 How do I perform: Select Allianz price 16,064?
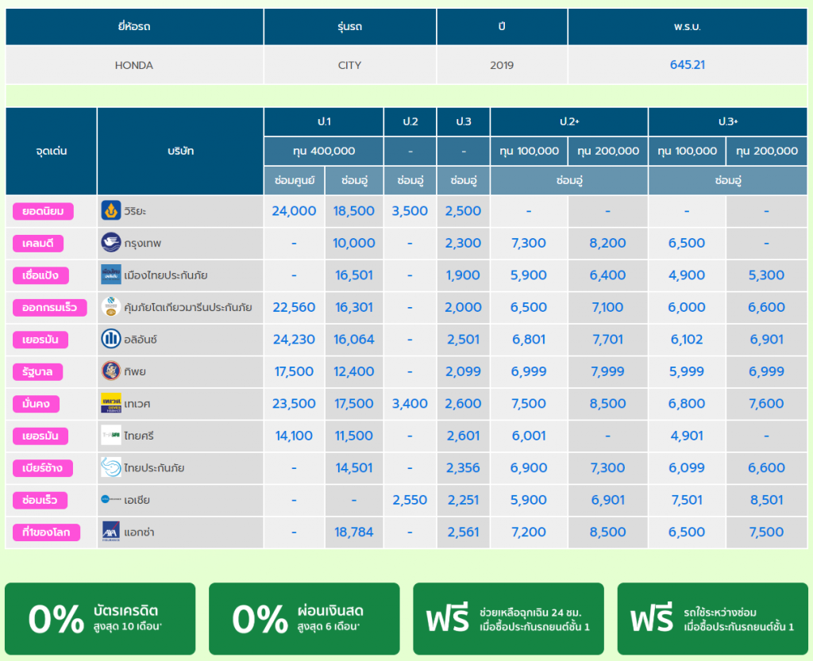point(353,340)
